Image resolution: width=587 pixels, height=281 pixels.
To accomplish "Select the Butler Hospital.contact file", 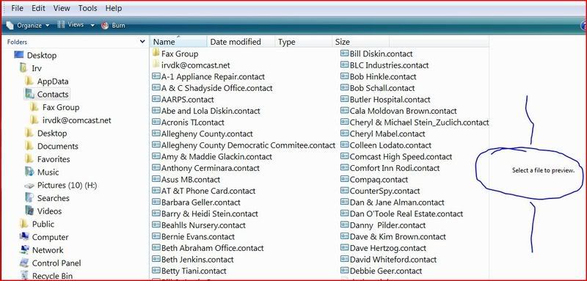I will tap(385, 100).
